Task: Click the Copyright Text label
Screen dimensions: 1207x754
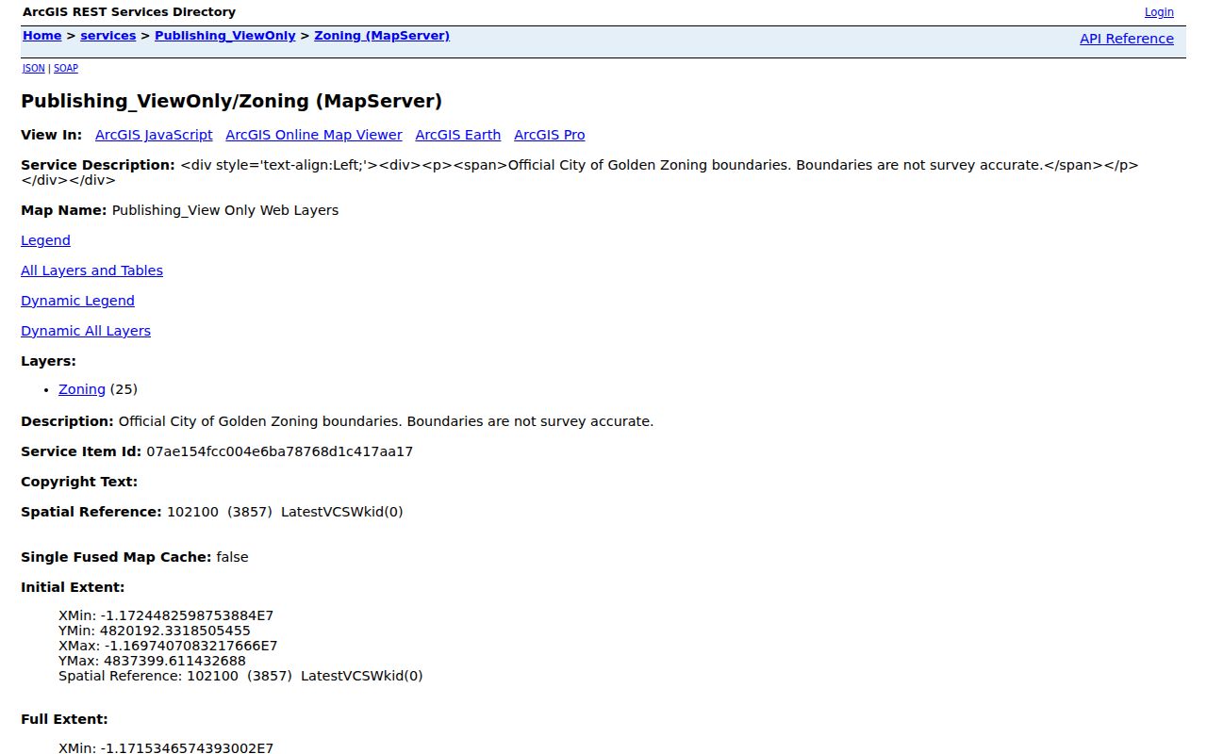Action: point(79,482)
